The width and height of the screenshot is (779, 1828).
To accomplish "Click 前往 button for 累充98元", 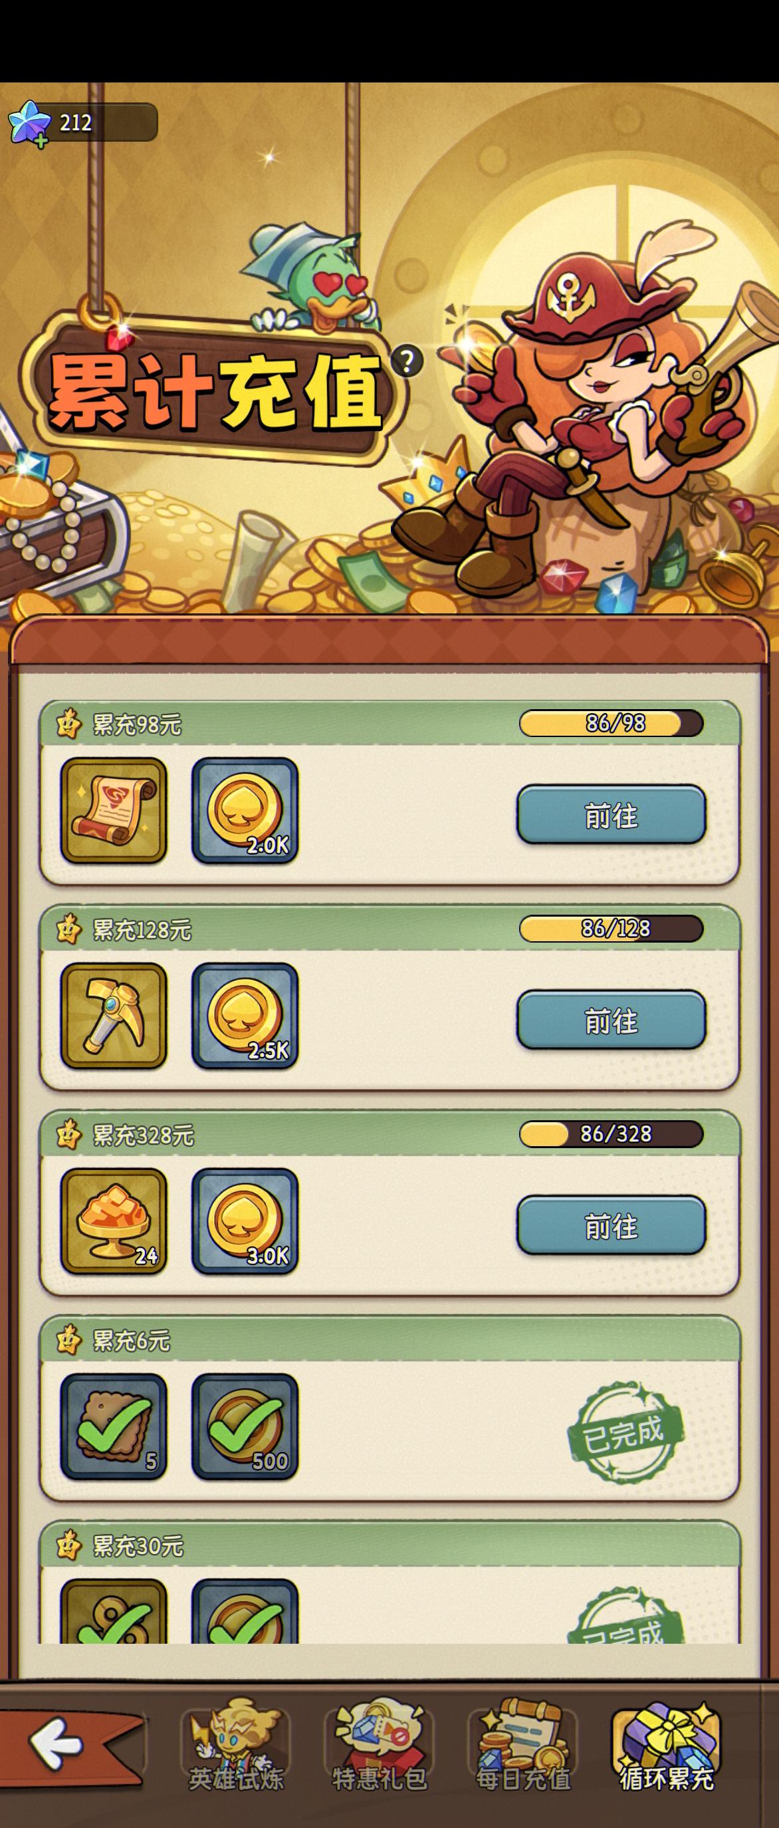I will [611, 815].
